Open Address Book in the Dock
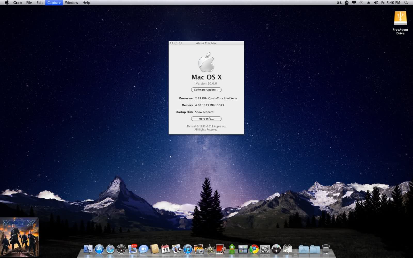413x258 pixels. [155, 249]
